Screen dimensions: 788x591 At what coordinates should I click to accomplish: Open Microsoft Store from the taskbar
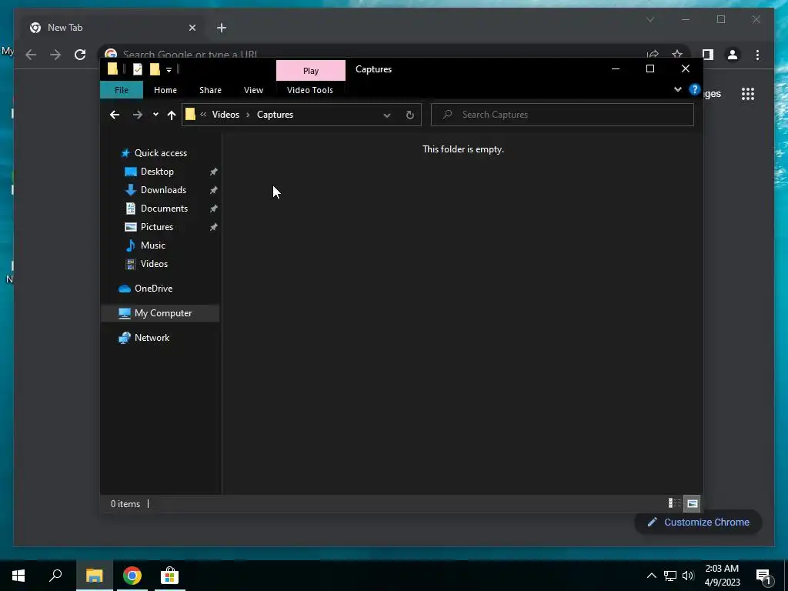(x=170, y=576)
